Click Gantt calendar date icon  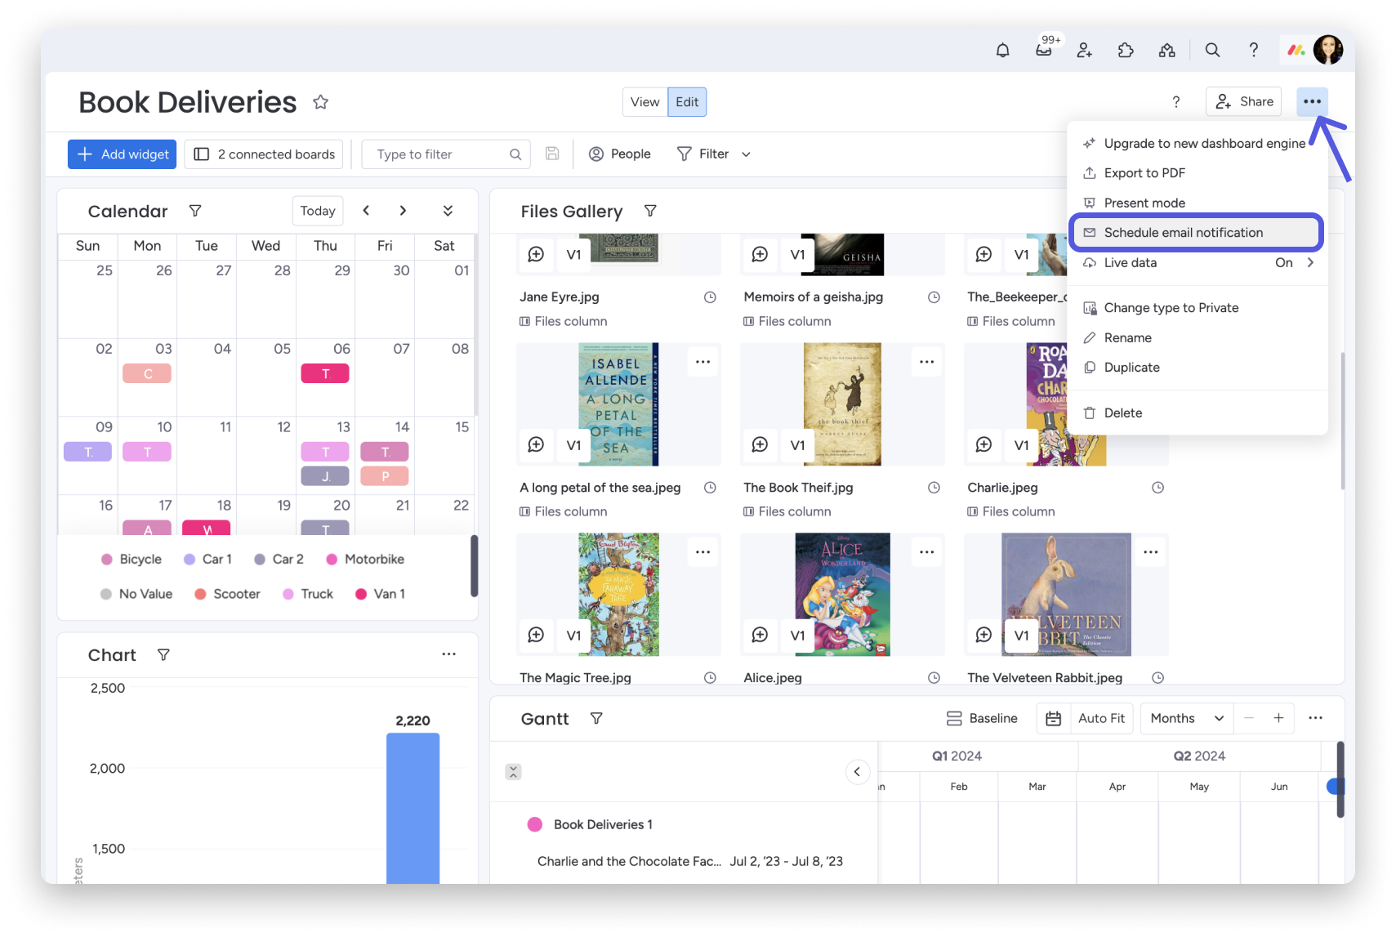tap(1054, 718)
